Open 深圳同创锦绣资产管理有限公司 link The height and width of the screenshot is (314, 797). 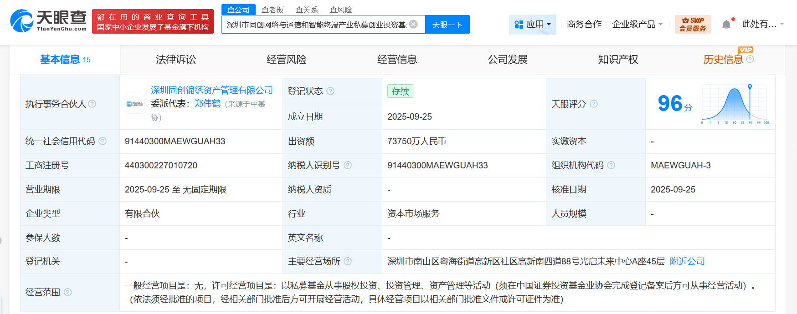point(212,90)
